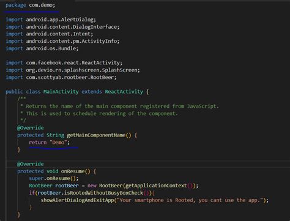
Task: Click the @Override above onResume
Action: pyautogui.click(x=31, y=164)
